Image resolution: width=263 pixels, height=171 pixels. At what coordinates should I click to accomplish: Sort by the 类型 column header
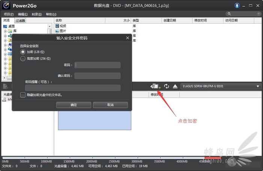(146, 20)
